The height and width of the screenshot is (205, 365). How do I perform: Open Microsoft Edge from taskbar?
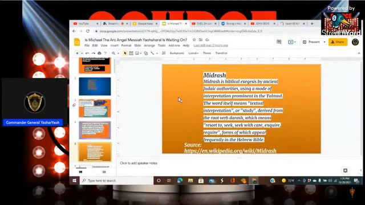[180, 181]
